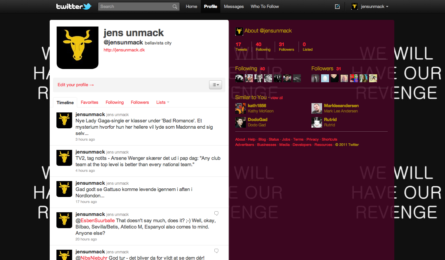Click avatar on @EsbenSuurballe reply tweet
The image size is (445, 260).
[64, 220]
